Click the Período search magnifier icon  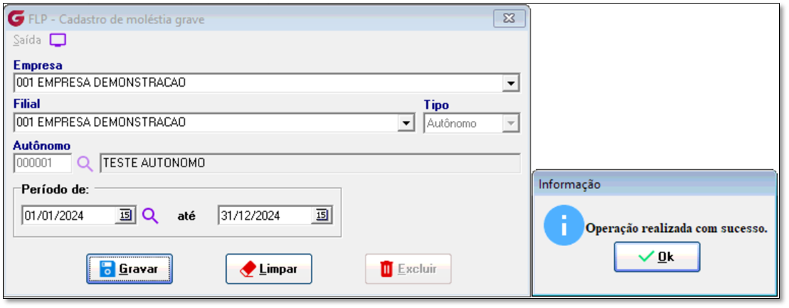click(x=150, y=216)
